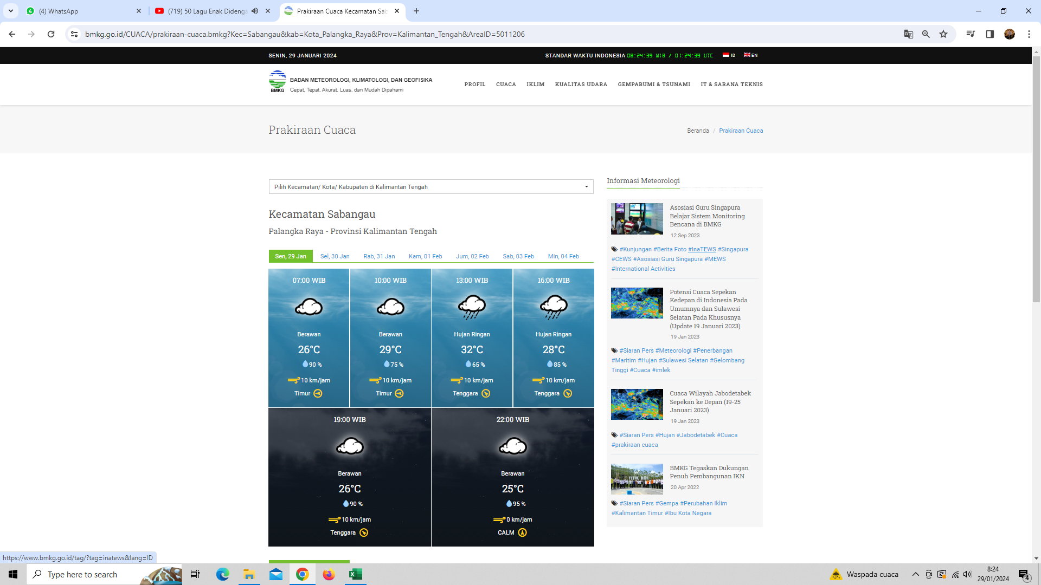Click the #InaTEWS tag link
This screenshot has width=1041, height=585.
[702, 249]
